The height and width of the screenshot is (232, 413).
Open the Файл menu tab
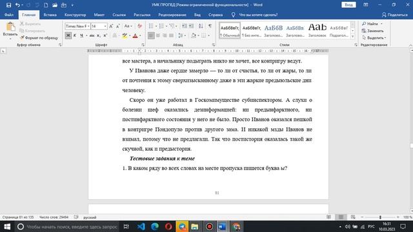tap(9, 15)
